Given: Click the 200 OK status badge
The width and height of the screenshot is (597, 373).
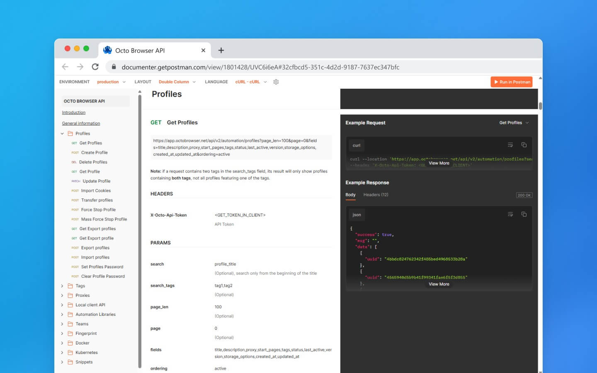Looking at the screenshot, I should [524, 195].
